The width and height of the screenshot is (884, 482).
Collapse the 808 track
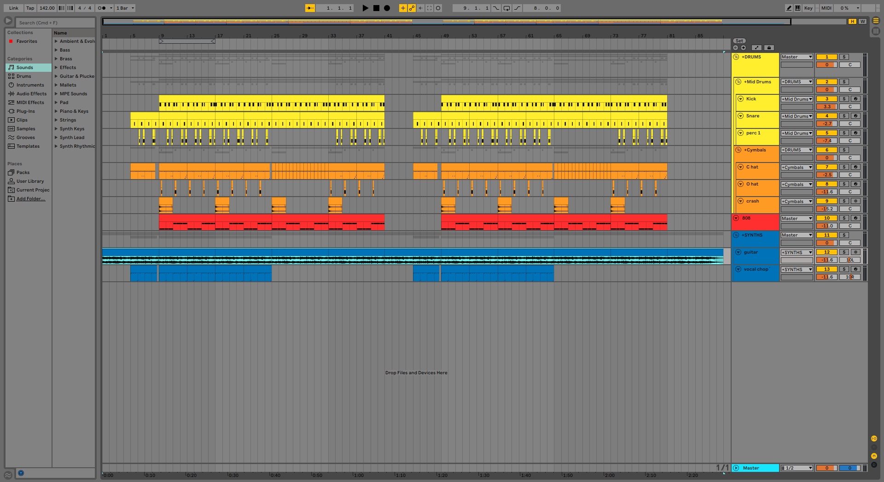click(x=736, y=218)
